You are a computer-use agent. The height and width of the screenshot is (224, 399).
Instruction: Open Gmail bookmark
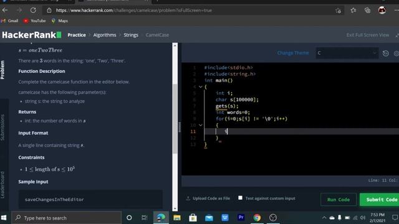click(10, 21)
